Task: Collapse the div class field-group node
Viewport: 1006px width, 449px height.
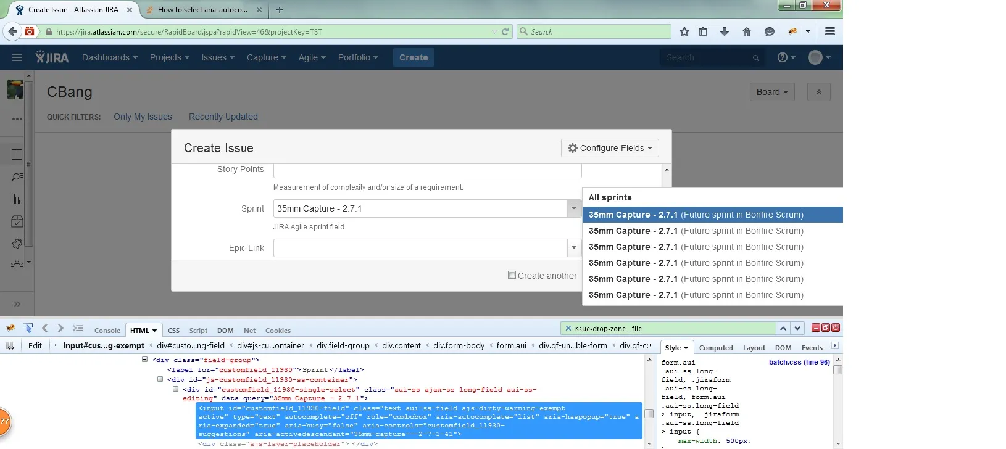Action: [145, 360]
